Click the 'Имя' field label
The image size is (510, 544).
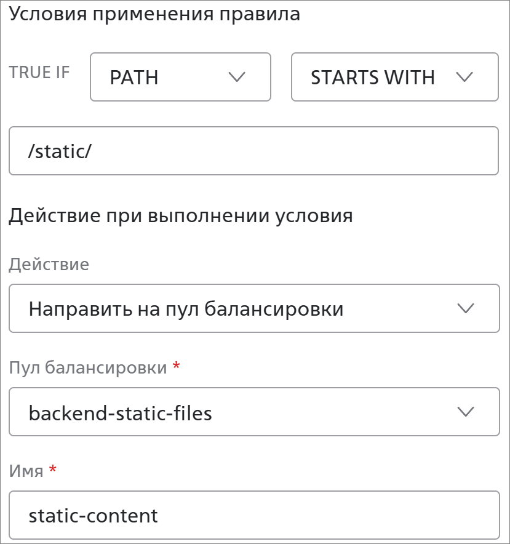(x=26, y=471)
